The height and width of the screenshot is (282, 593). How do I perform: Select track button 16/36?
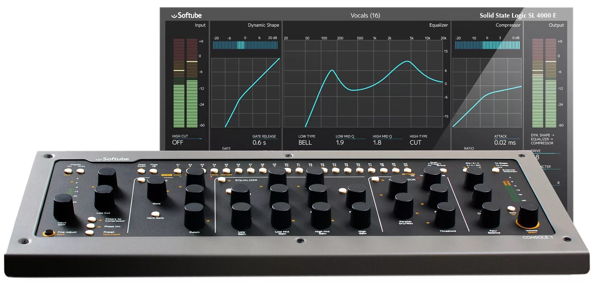pos(360,170)
